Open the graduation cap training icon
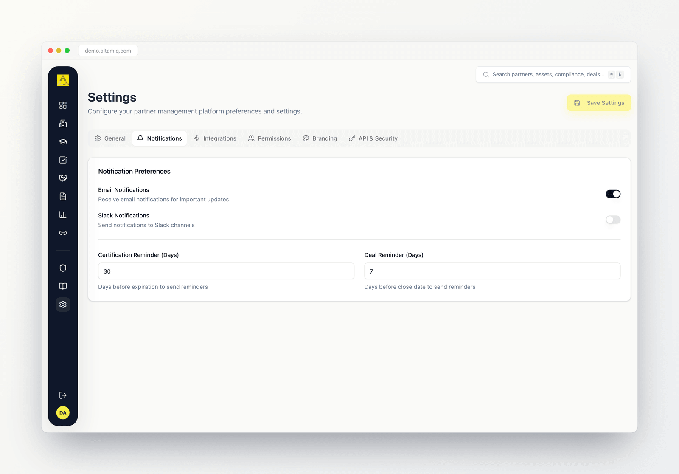Screen dimensions: 679x474 (63, 142)
